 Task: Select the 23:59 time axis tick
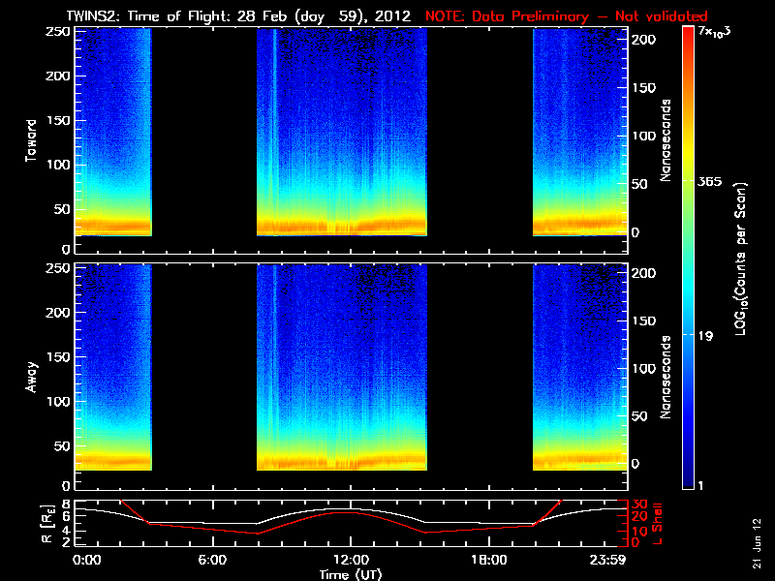click(x=612, y=560)
